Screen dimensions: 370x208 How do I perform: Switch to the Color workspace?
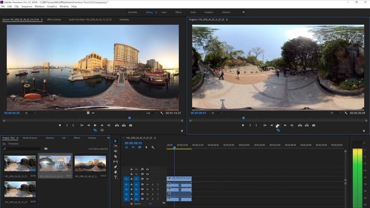[164, 12]
